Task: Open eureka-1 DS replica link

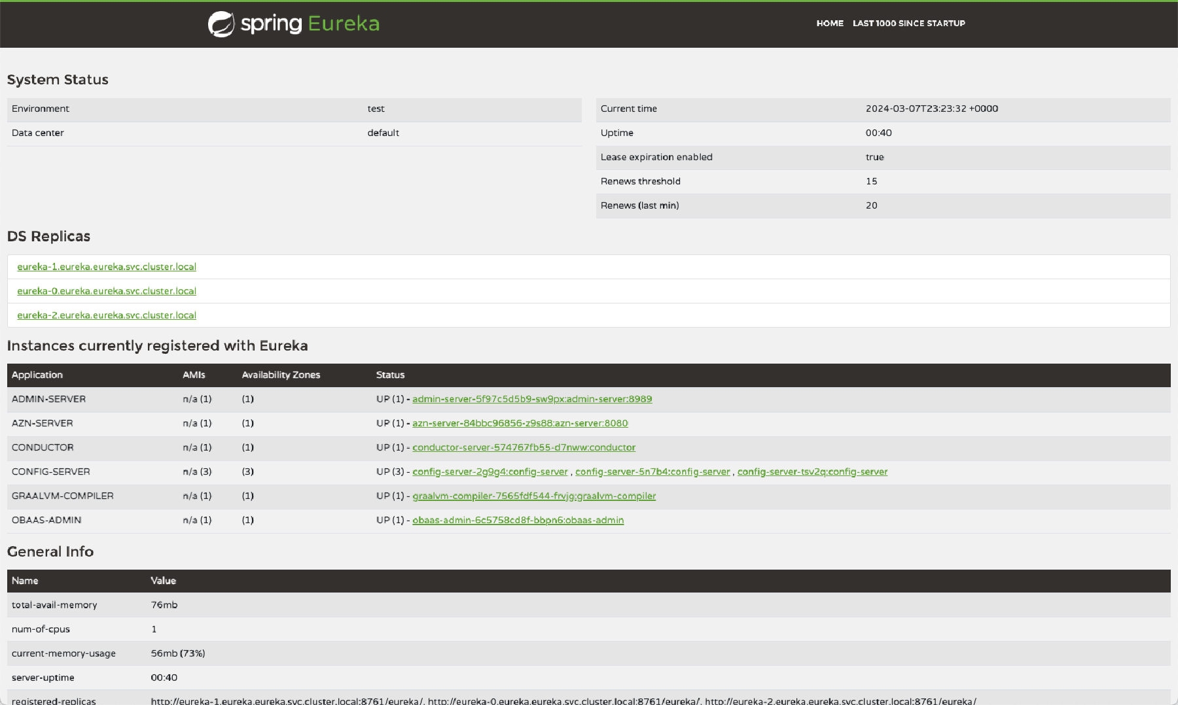Action: [x=107, y=266]
